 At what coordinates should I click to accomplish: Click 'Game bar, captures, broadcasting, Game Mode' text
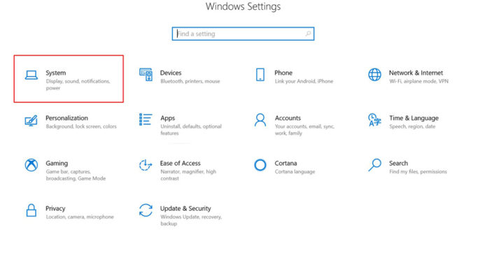click(x=76, y=175)
